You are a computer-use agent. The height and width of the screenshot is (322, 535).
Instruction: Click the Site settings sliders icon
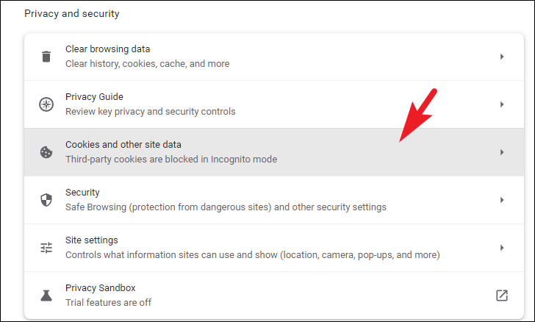point(46,248)
